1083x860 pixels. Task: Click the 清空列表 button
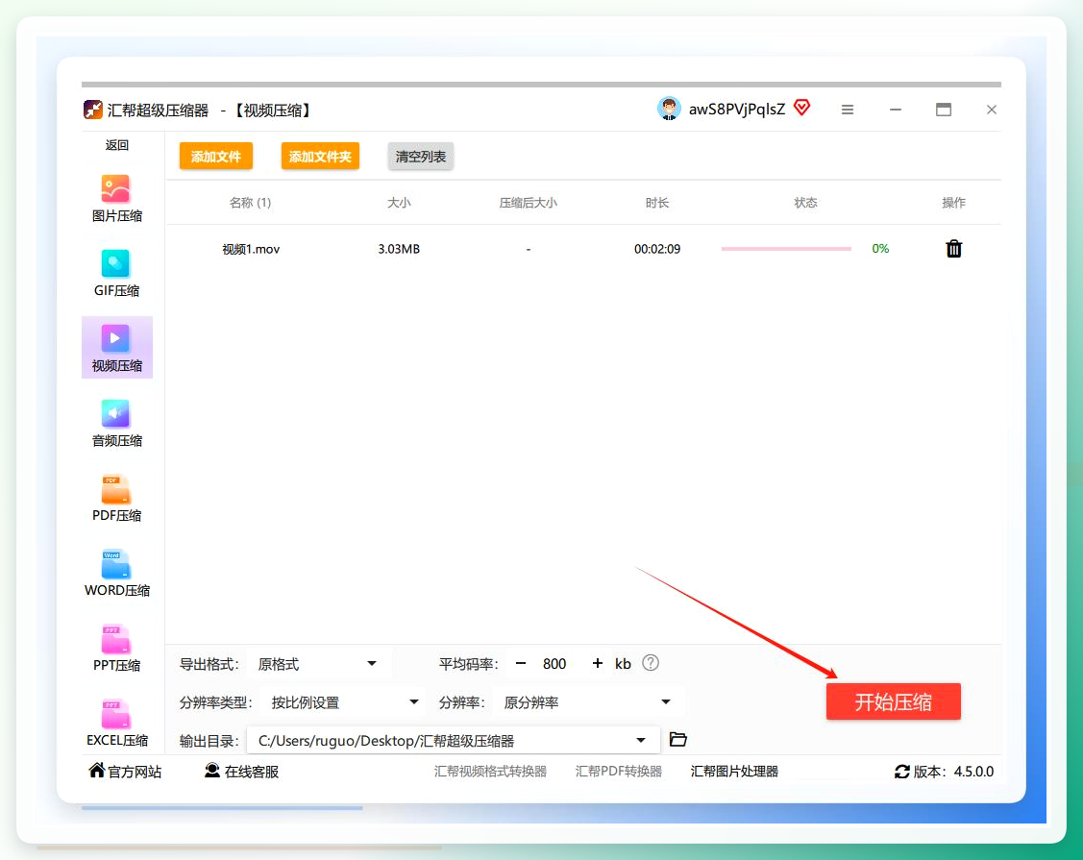(421, 157)
